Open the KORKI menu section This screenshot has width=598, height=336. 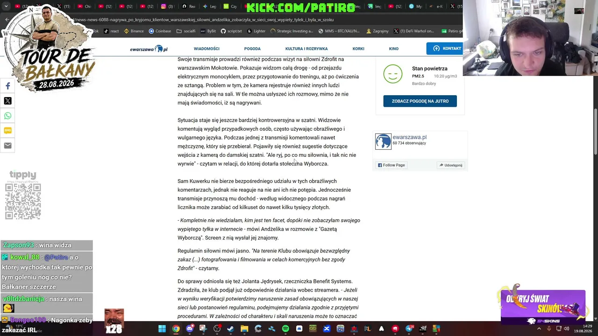pyautogui.click(x=358, y=49)
